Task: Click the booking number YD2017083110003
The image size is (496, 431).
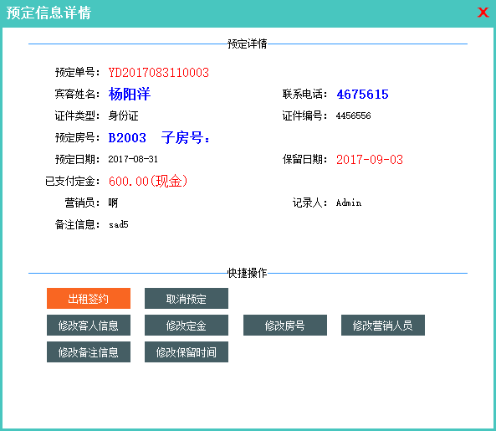Action: tap(158, 73)
